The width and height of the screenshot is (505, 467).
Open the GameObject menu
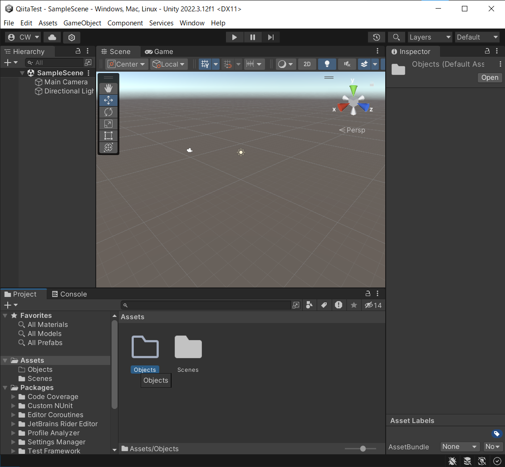pyautogui.click(x=82, y=23)
